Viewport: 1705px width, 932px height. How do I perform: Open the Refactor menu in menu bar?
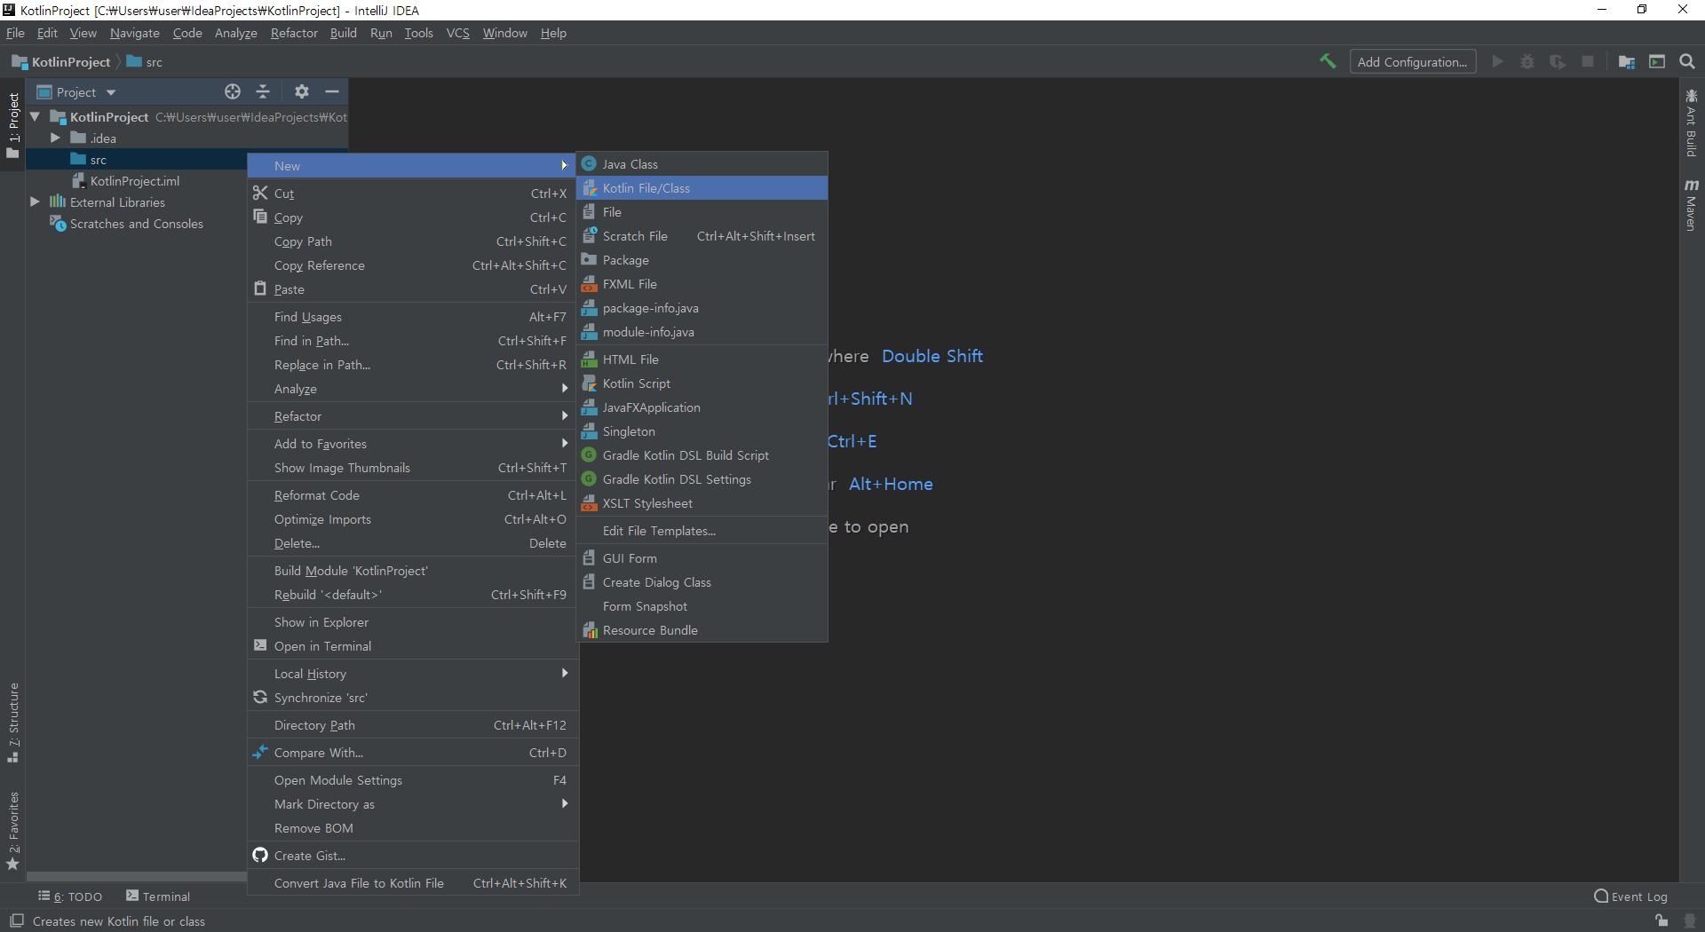click(294, 33)
